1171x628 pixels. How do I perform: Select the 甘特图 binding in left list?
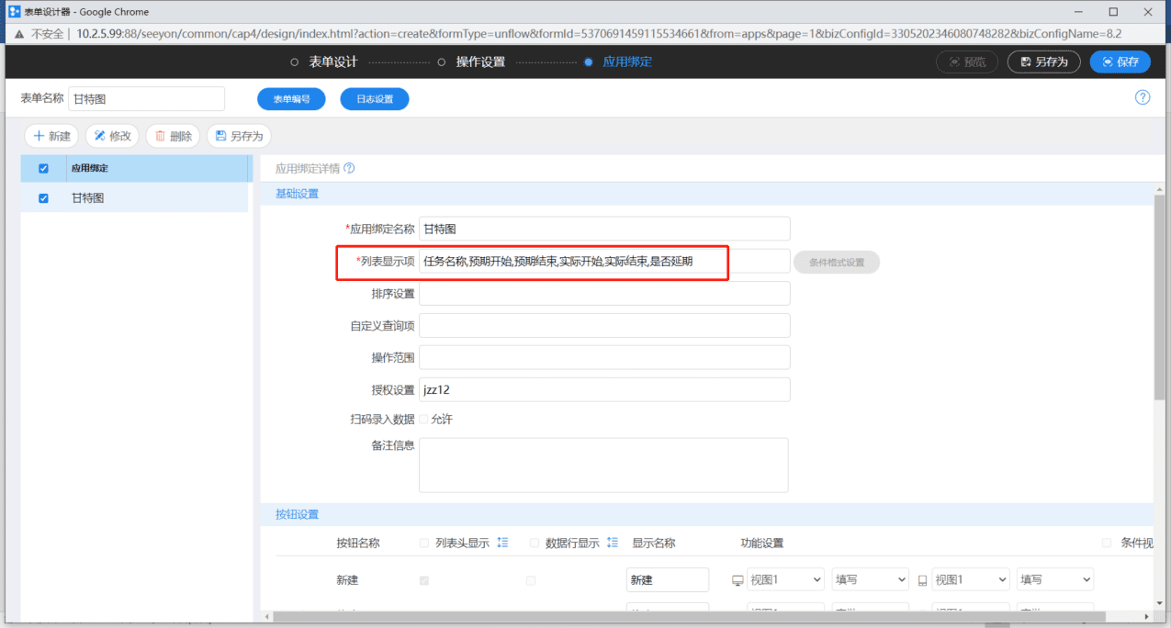pos(135,197)
